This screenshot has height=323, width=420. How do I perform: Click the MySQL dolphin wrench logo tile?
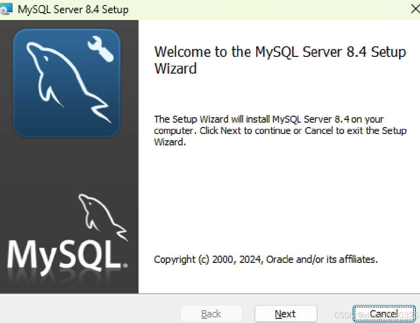[x=67, y=83]
